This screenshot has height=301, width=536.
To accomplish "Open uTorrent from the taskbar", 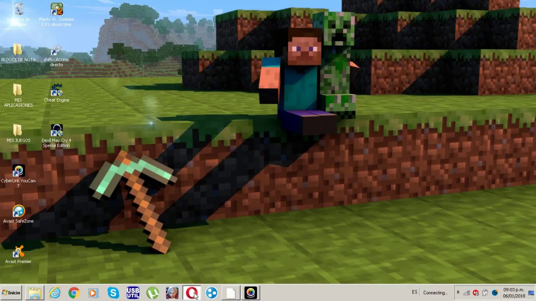I will (x=152, y=293).
